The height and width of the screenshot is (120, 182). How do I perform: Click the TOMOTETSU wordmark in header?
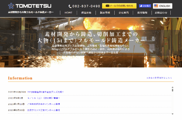(x=34, y=6)
